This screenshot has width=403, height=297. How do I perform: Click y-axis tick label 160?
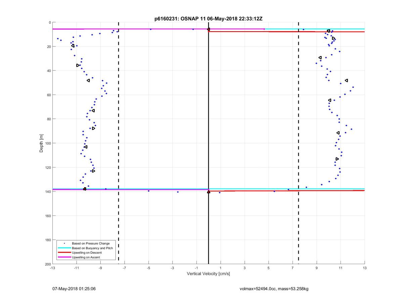coord(48,216)
